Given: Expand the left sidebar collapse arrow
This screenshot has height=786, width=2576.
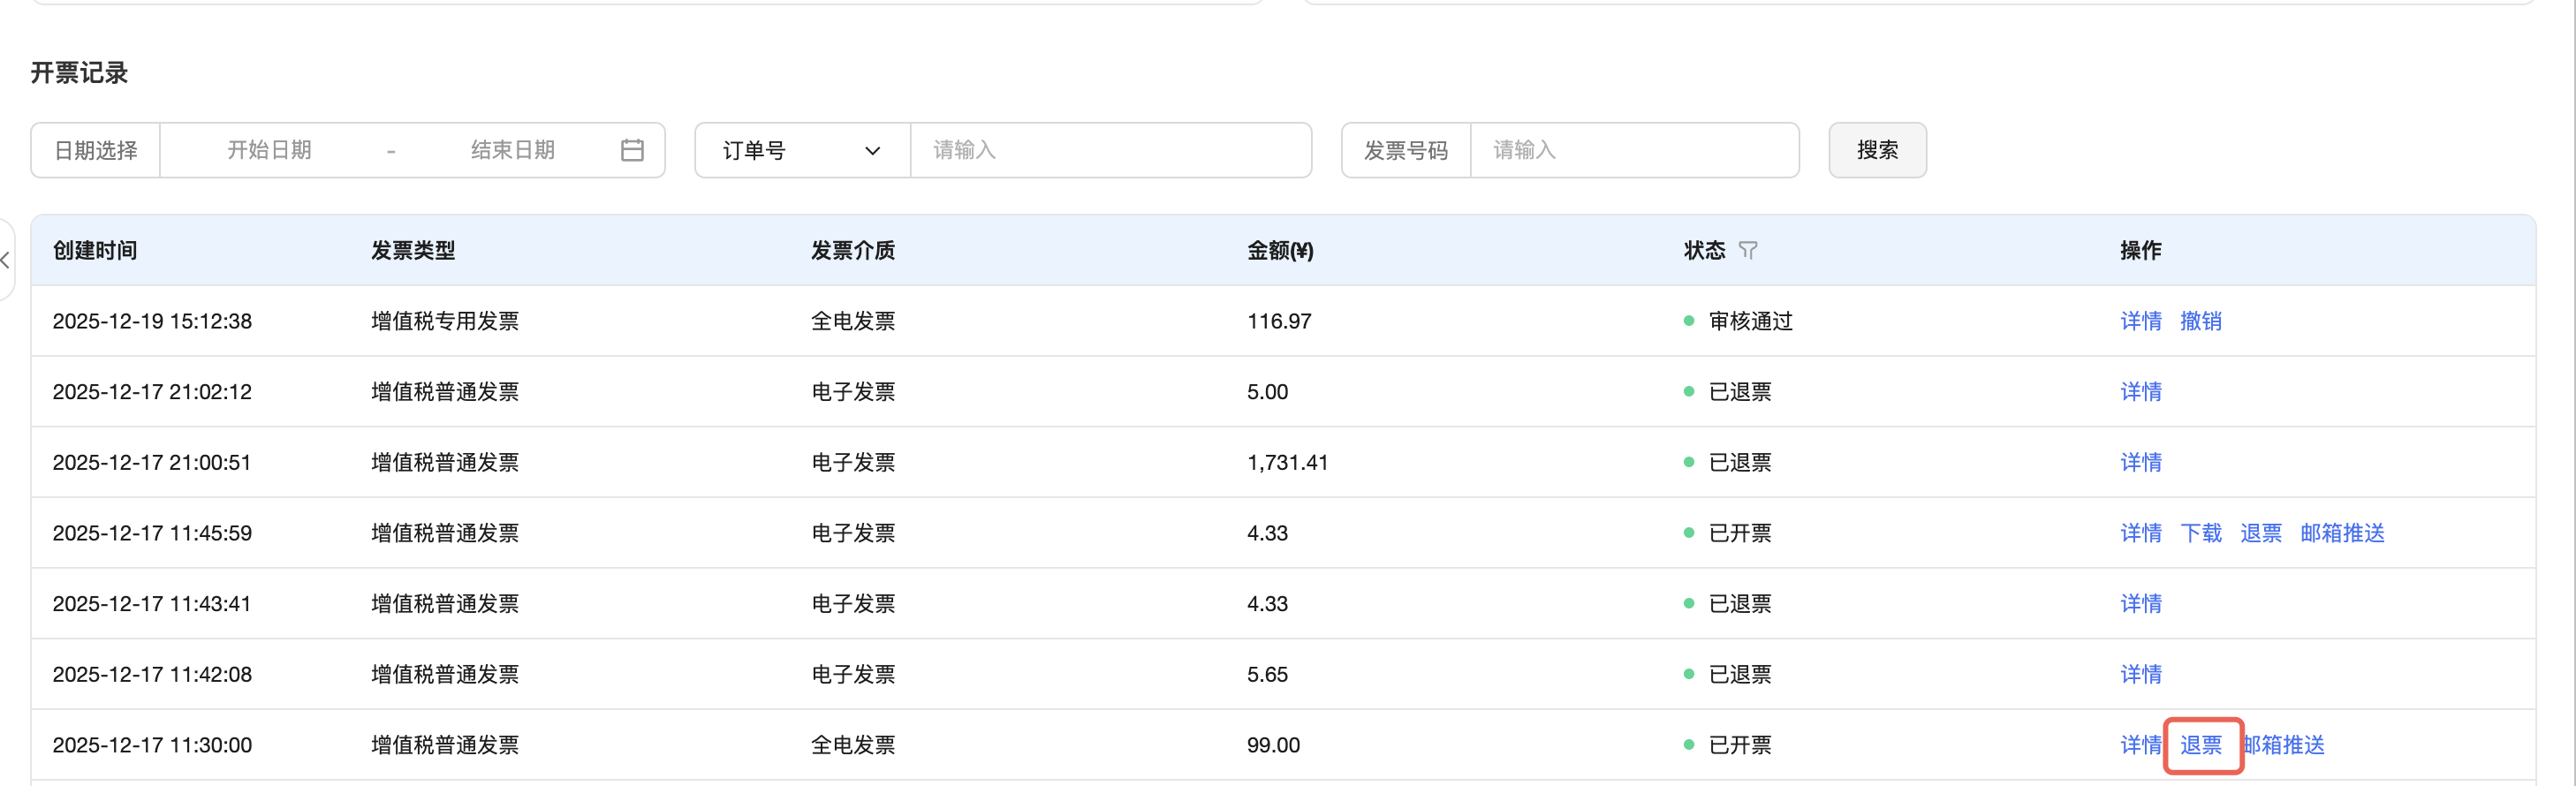Looking at the screenshot, I should pos(6,260).
